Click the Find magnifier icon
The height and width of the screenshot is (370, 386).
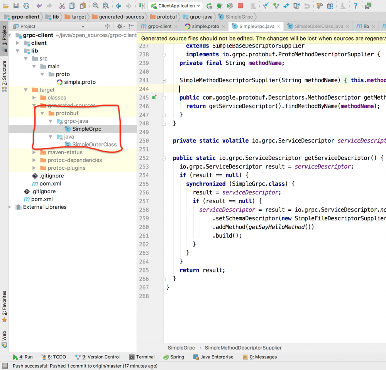(x=95, y=6)
